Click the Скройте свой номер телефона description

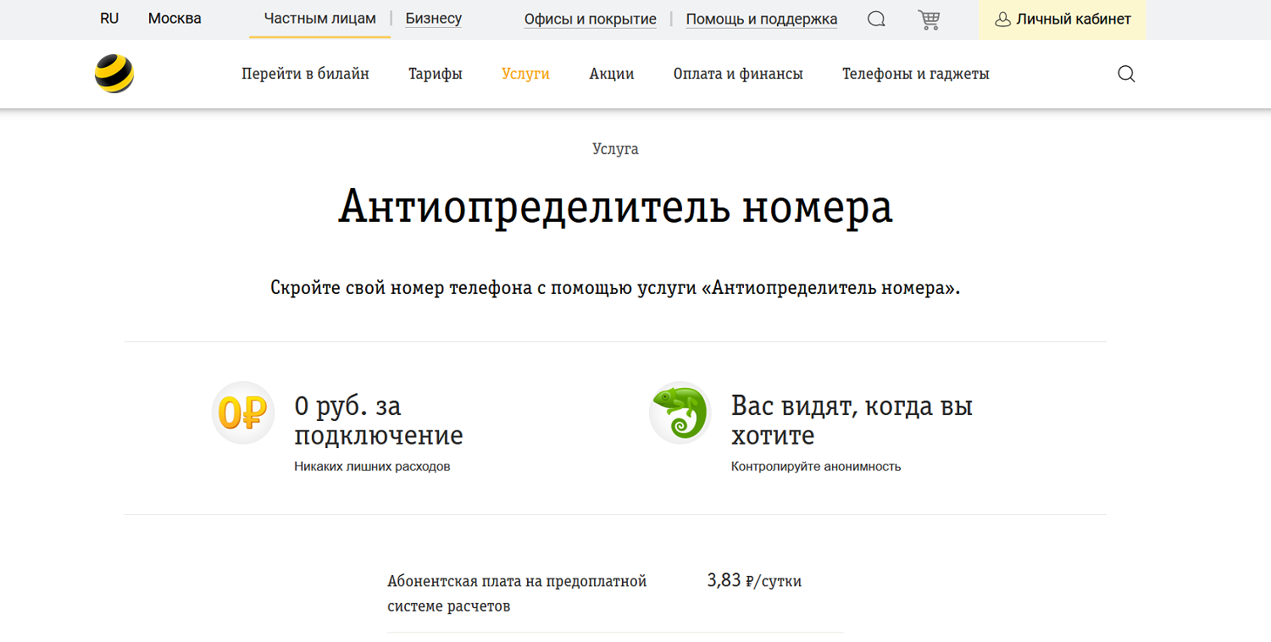pos(616,288)
